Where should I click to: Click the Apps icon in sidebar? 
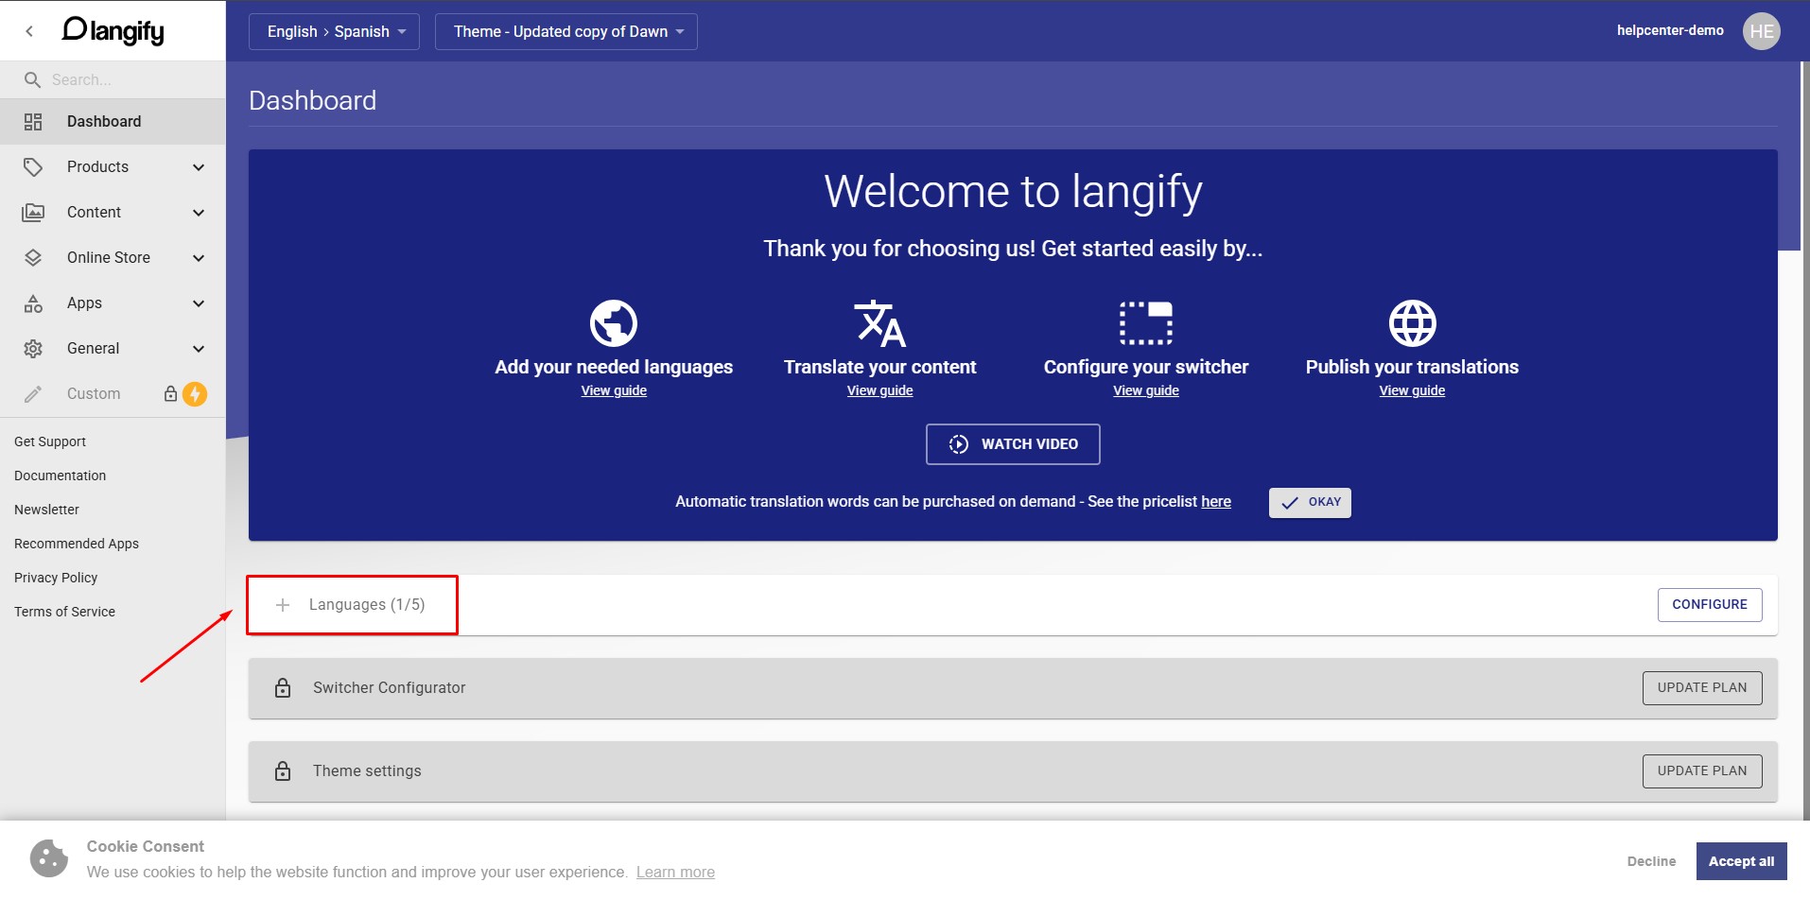(33, 303)
